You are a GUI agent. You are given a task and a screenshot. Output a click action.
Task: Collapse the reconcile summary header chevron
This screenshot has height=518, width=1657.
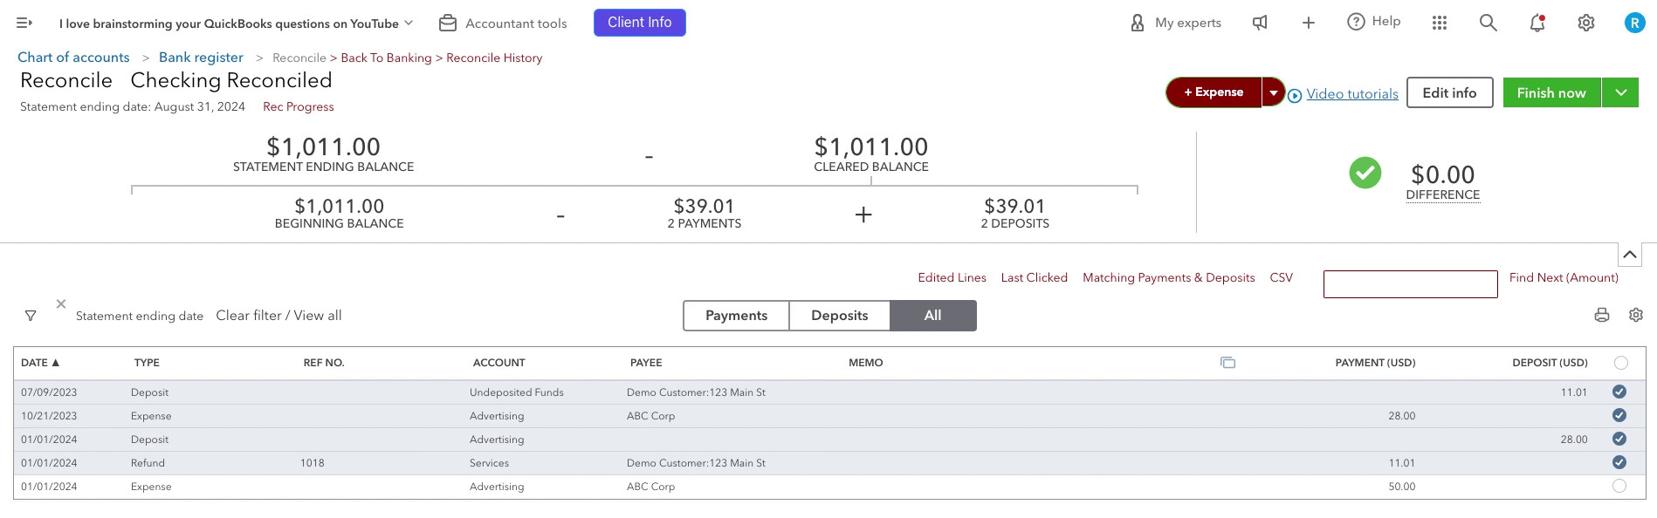tap(1630, 255)
